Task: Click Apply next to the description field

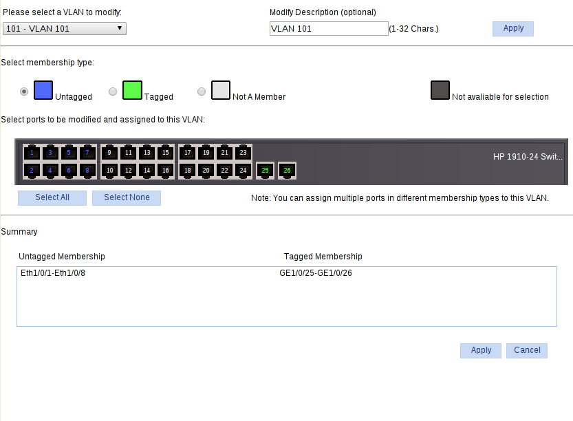Action: [x=513, y=28]
